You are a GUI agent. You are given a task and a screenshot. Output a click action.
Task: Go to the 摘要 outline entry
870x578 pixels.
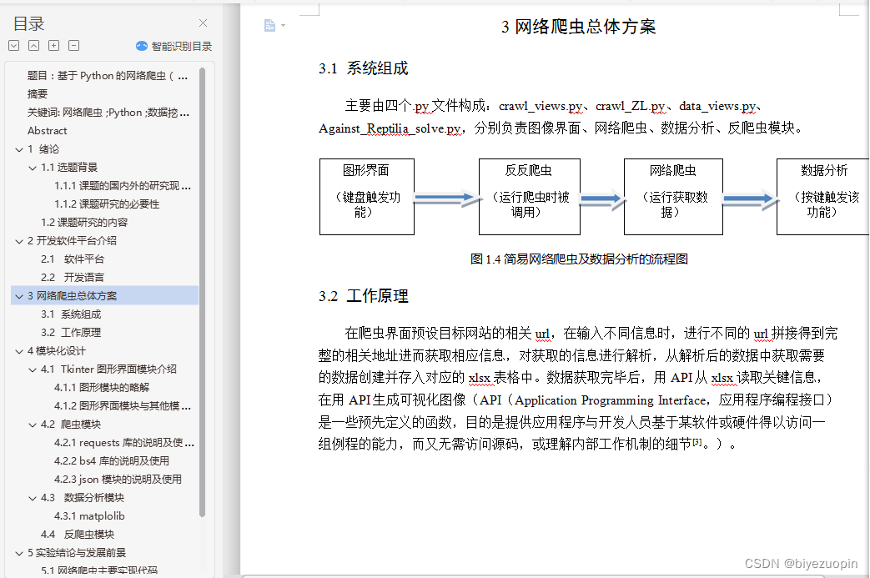[38, 93]
